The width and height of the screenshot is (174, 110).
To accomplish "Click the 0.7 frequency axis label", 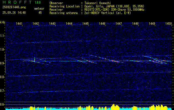I will pos(2,91).
